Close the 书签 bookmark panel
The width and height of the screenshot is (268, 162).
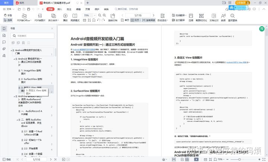[x=52, y=28]
